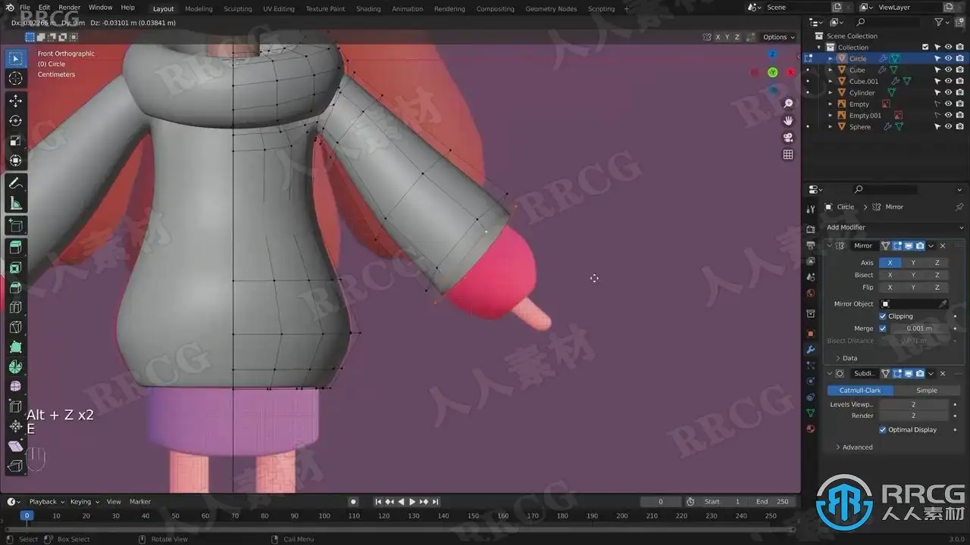Toggle Optimal Display checkbox
This screenshot has width=970, height=545.
(883, 430)
